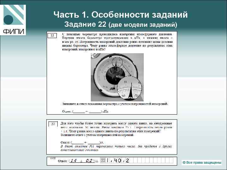
Task: Click the barometer photograph
Action: pyautogui.click(x=117, y=77)
